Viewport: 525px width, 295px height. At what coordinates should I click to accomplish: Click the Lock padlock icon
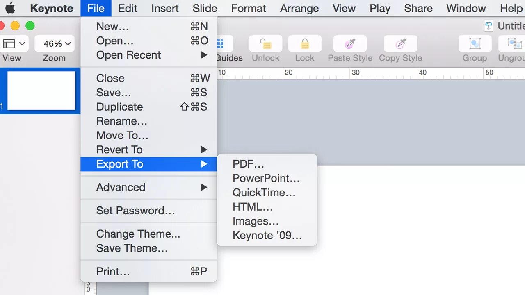305,43
